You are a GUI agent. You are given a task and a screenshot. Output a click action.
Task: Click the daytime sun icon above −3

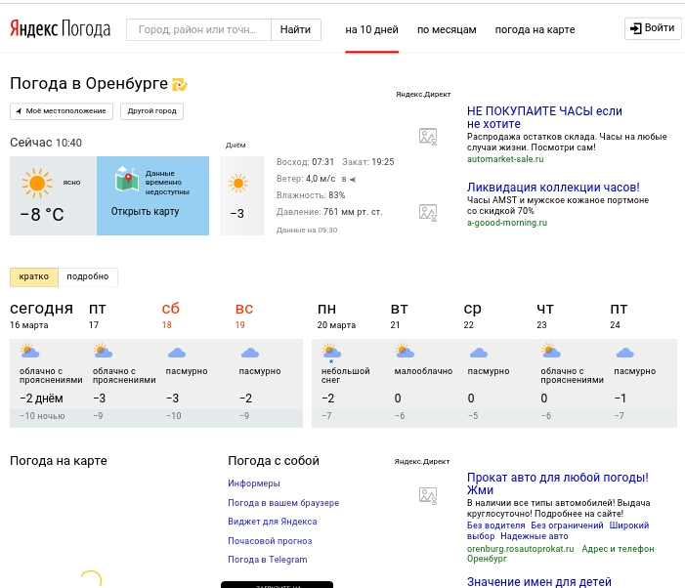click(x=238, y=184)
